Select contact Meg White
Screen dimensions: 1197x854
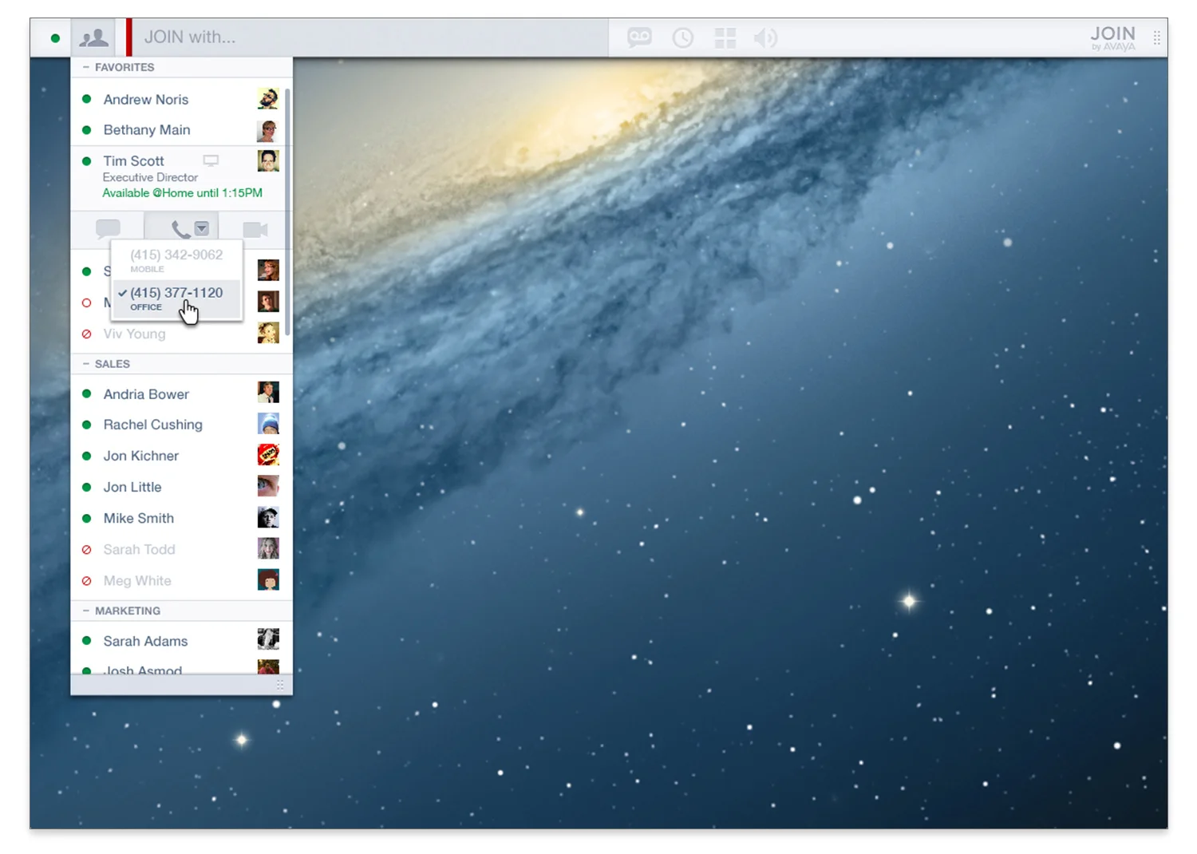[137, 581]
